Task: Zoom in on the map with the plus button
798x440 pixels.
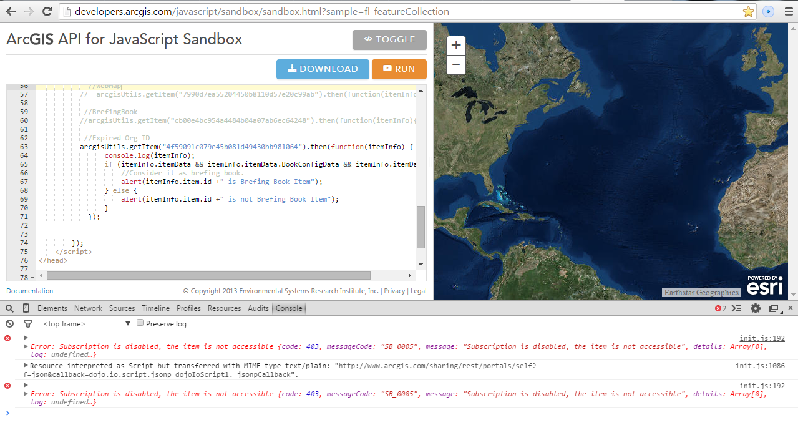Action: tap(456, 46)
